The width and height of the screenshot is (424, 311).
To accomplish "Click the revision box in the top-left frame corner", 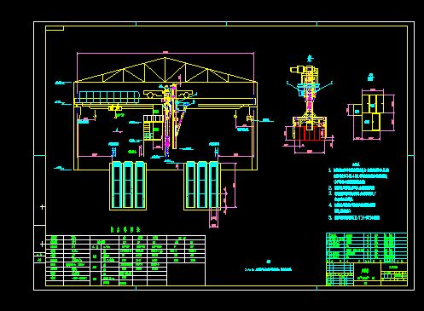I will [55, 28].
